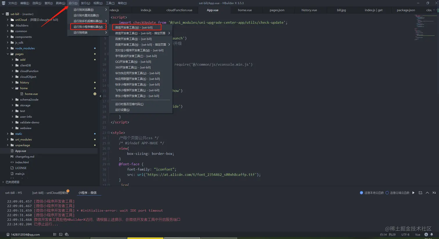Fold the code block at line 29
The width and height of the screenshot is (439, 239).
109,164
